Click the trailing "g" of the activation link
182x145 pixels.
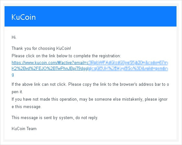tap(13, 74)
